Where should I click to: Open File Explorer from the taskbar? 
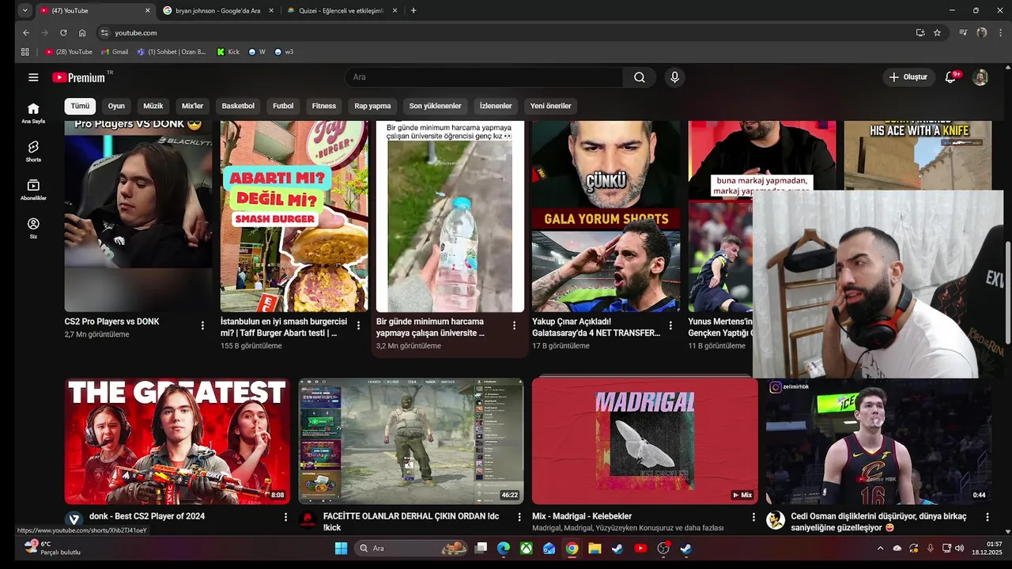595,548
